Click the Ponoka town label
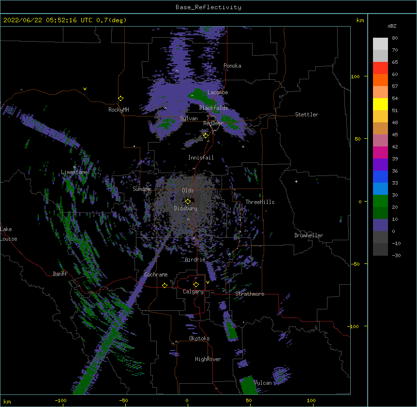The image size is (417, 407). [232, 66]
